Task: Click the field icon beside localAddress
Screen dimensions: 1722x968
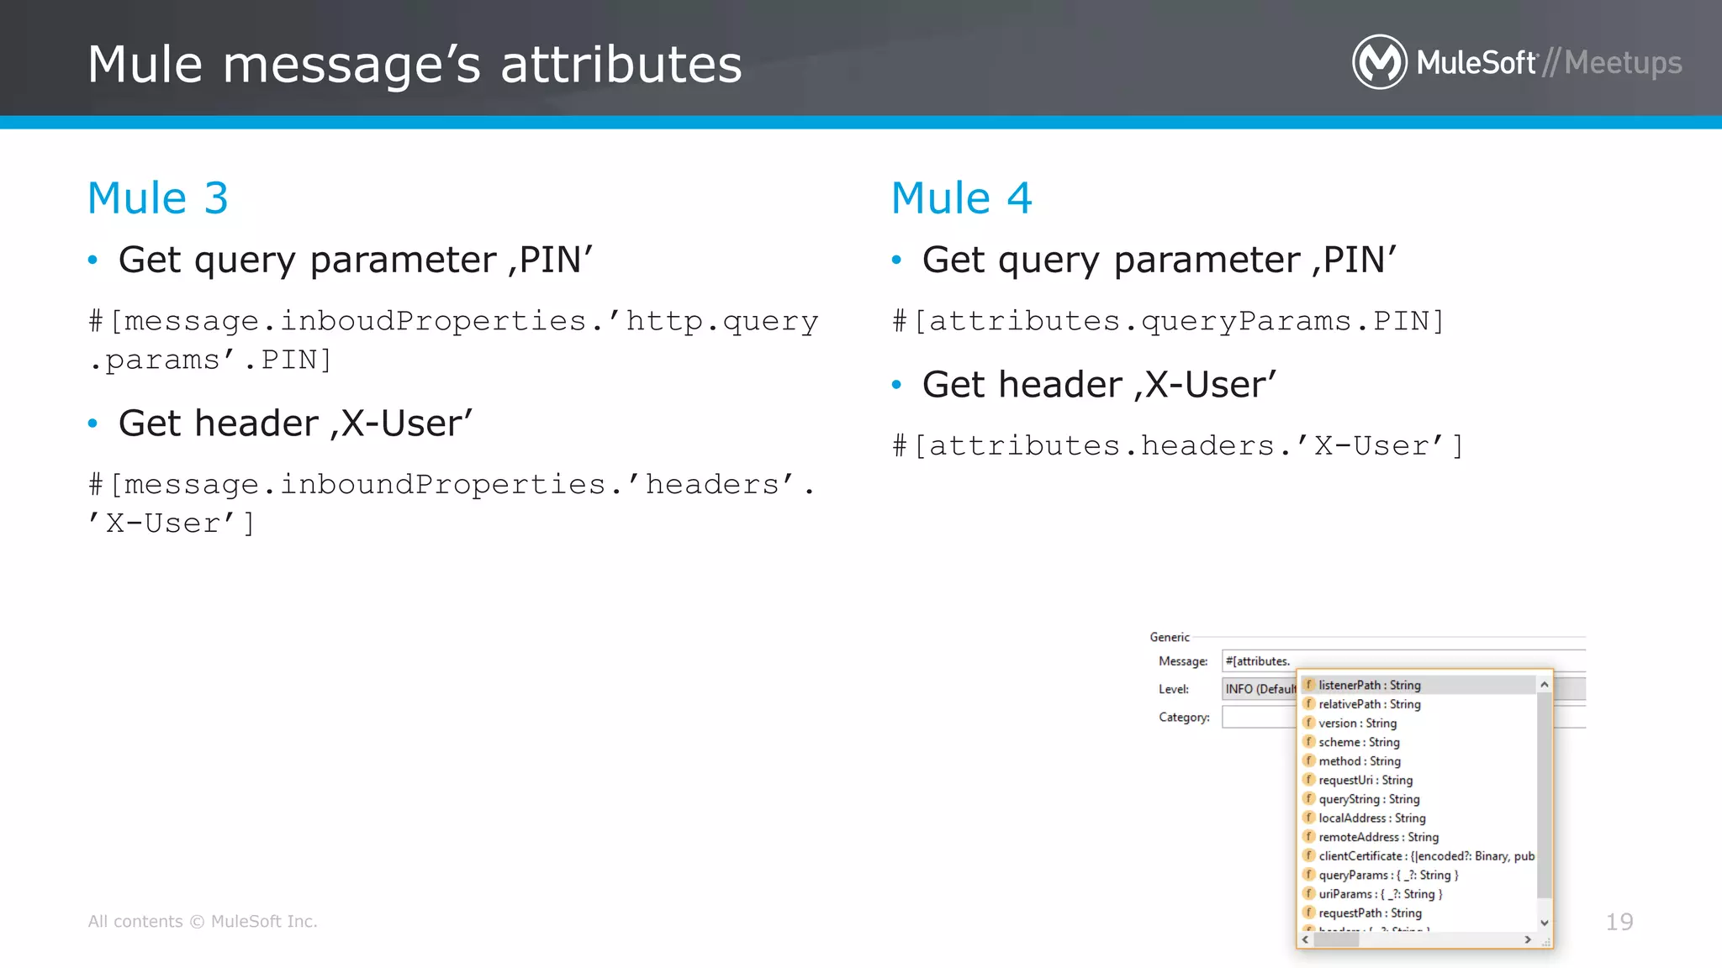Action: pyautogui.click(x=1309, y=817)
